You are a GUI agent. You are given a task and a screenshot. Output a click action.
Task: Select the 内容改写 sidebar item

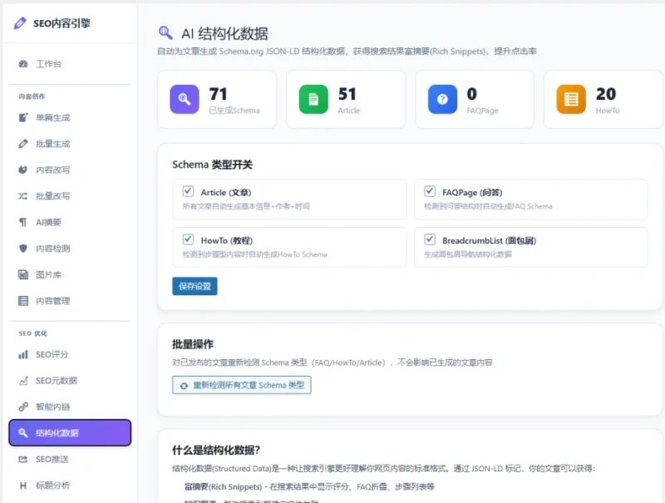[x=70, y=170]
